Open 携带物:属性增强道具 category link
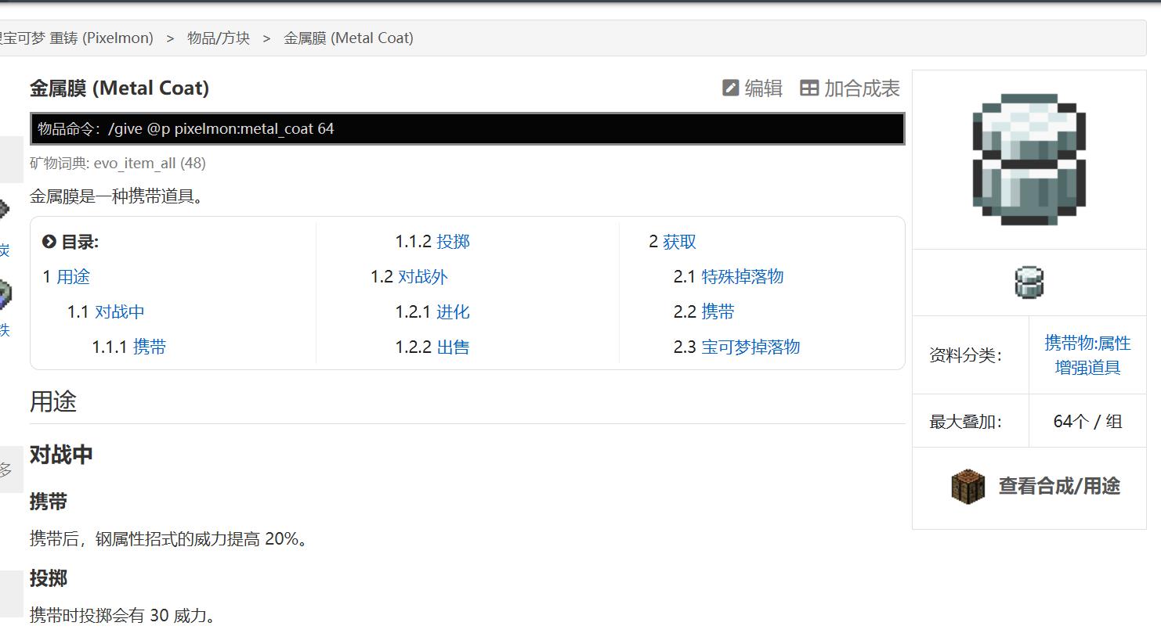The height and width of the screenshot is (644, 1161). (x=1087, y=355)
